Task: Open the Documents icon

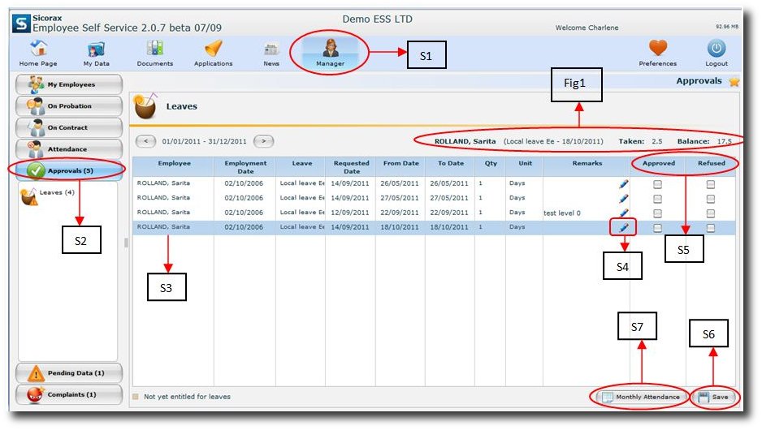Action: 154,49
